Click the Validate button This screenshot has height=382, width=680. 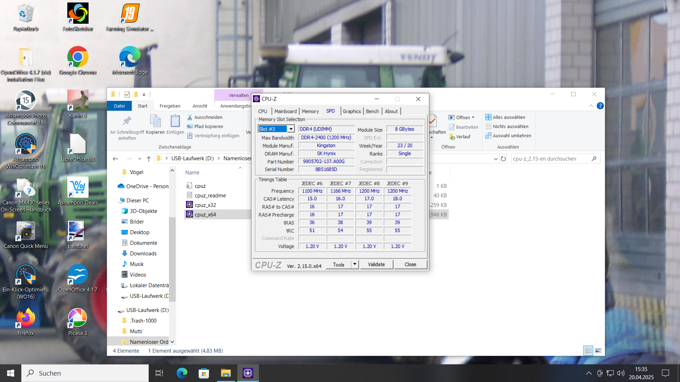(x=376, y=264)
